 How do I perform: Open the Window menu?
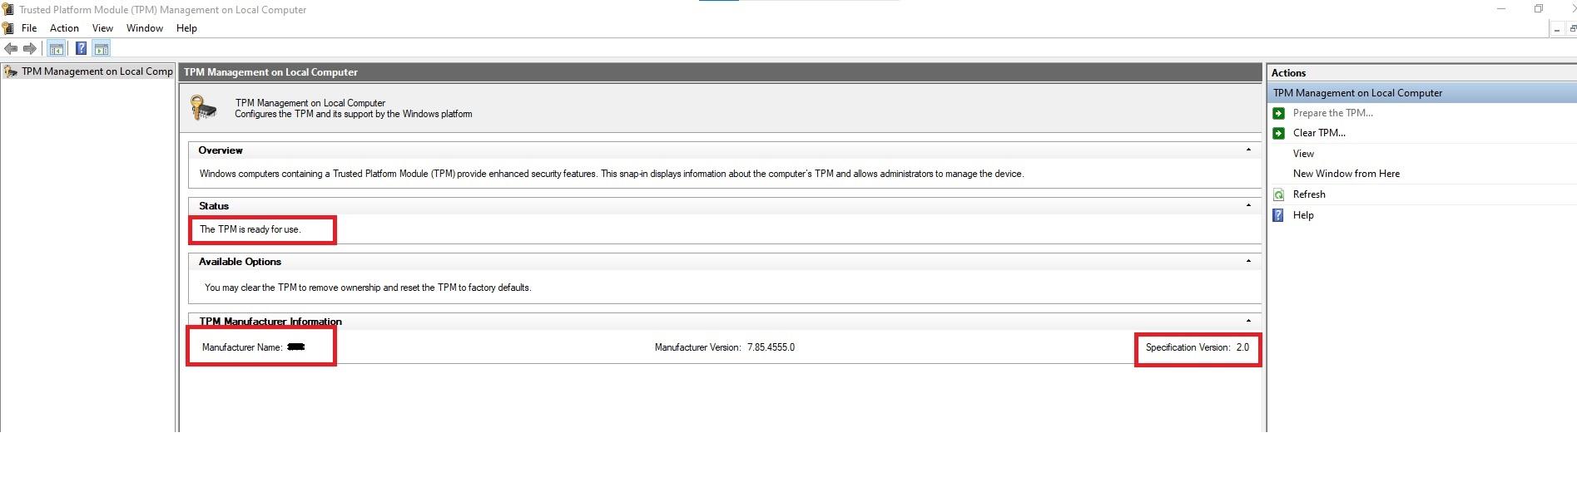click(x=145, y=28)
